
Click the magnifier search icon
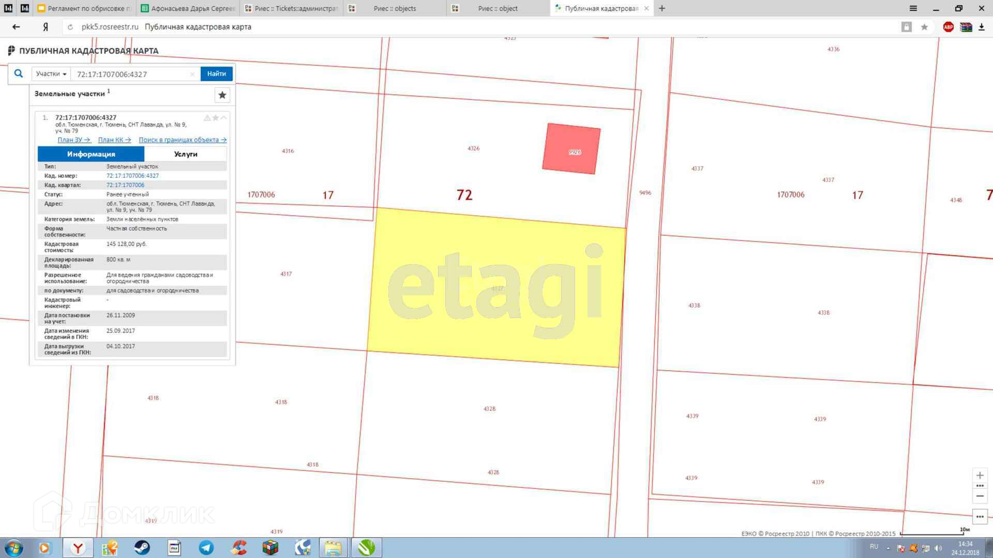coord(19,74)
